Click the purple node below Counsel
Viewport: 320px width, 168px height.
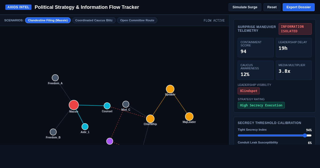[x=110, y=141]
